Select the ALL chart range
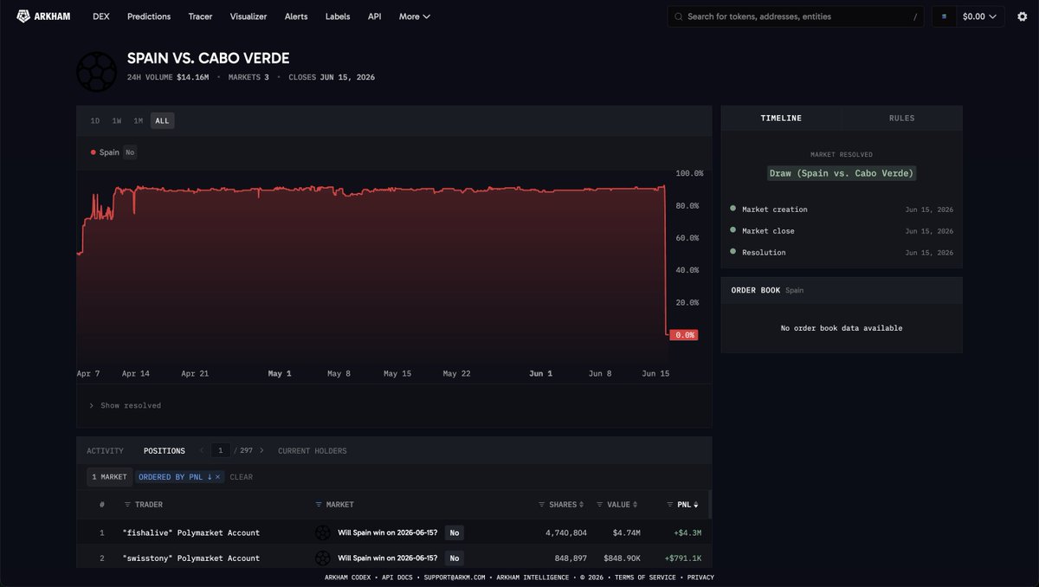 (x=163, y=121)
